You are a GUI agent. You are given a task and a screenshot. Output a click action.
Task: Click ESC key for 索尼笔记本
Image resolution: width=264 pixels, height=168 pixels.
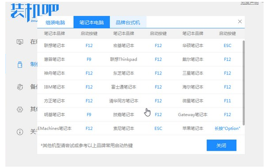point(158,129)
